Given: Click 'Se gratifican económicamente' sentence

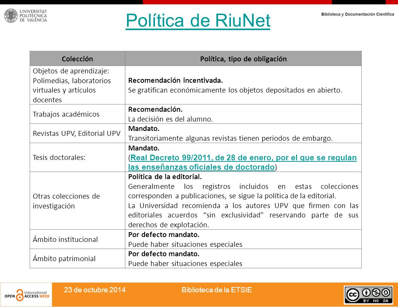Looking at the screenshot, I should point(235,90).
